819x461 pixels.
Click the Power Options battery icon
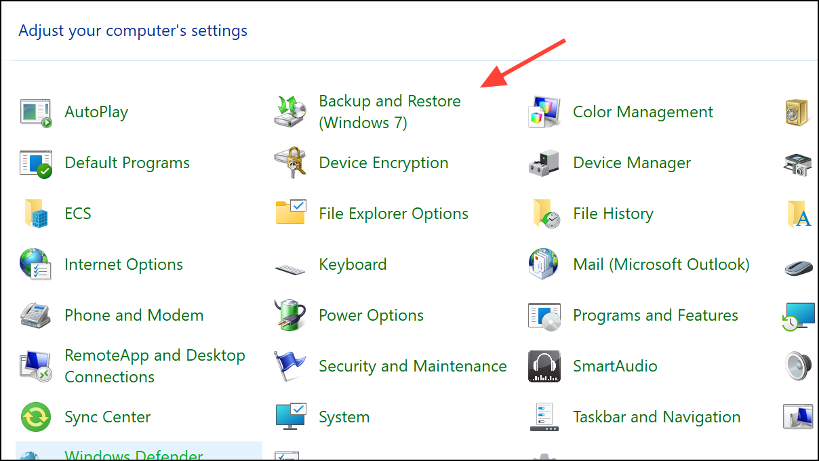pos(291,316)
